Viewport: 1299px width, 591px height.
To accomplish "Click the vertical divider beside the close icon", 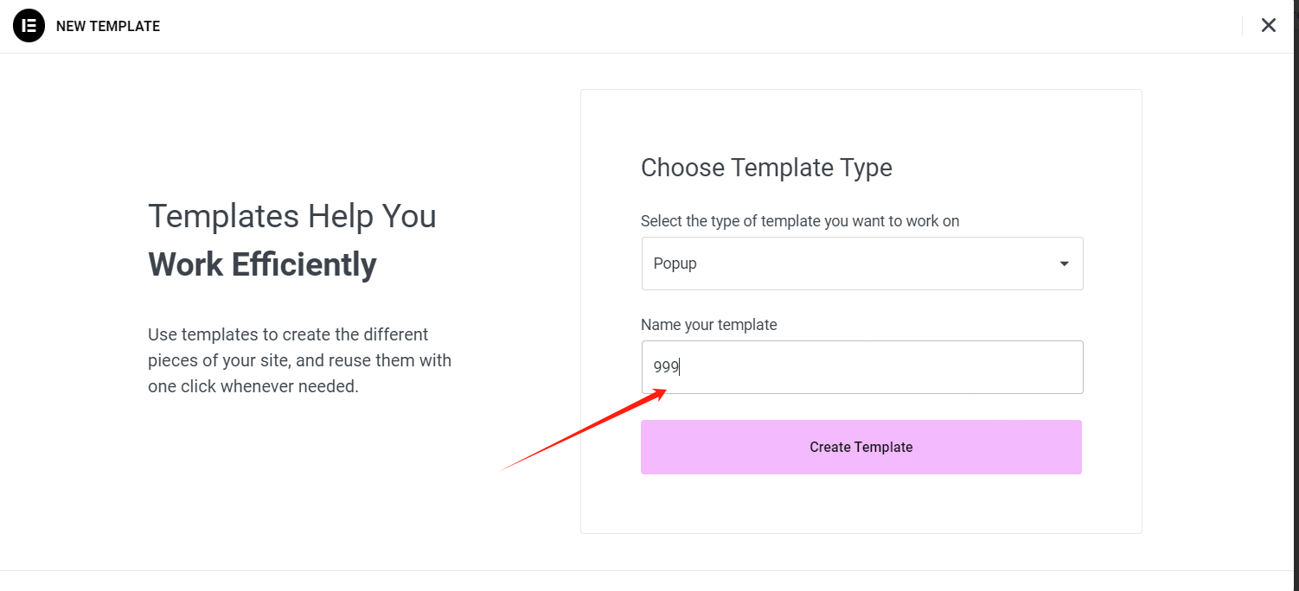I will tap(1242, 26).
